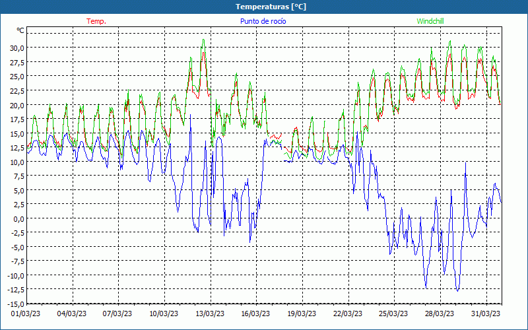Click the 22,5 y-axis value
The image size is (528, 330).
coord(17,91)
